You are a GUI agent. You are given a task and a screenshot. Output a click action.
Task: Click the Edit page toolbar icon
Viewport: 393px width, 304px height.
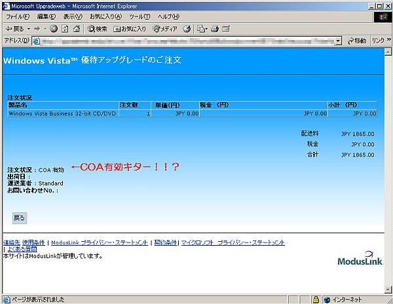226,29
